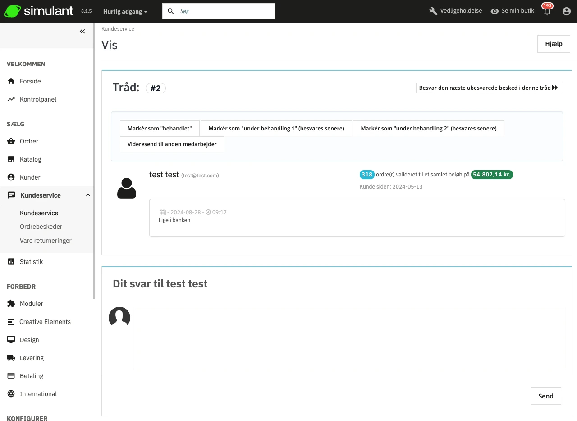This screenshot has width=577, height=421.
Task: Click the International globe icon
Action: [11, 394]
